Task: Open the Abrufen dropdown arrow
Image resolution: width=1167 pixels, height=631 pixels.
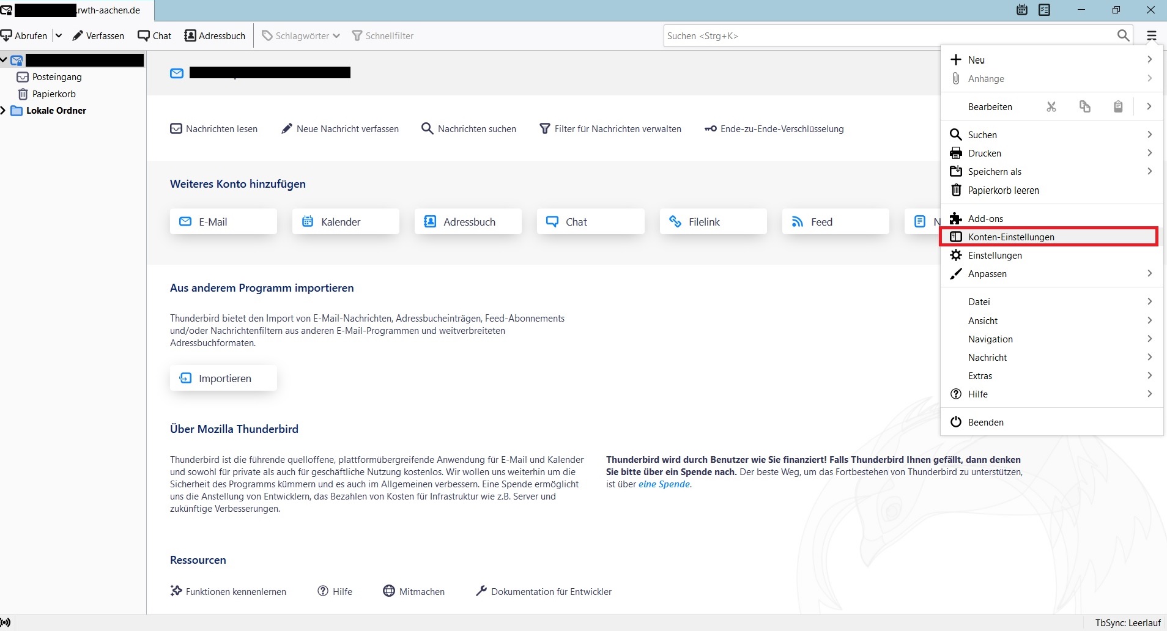Action: click(x=59, y=35)
